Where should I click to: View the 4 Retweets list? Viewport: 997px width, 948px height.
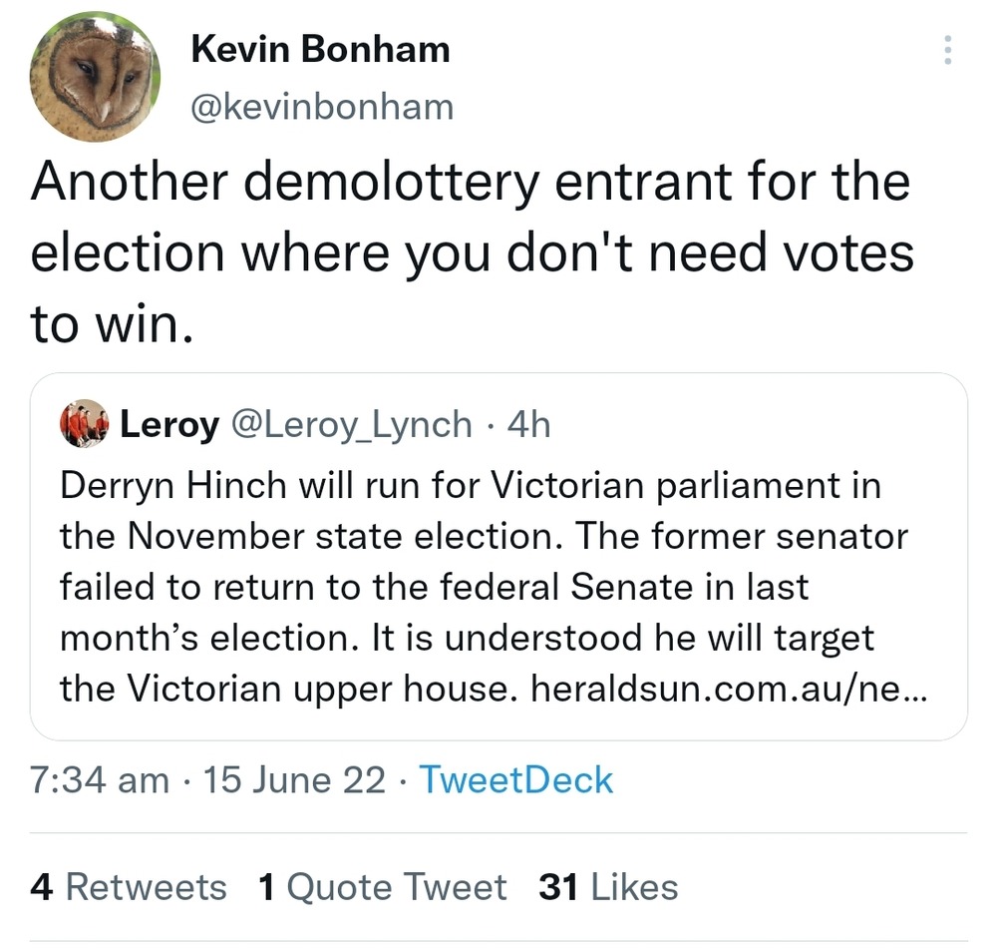click(x=129, y=886)
